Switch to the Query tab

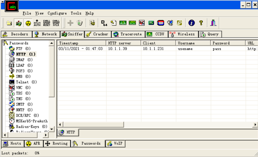tap(210, 34)
